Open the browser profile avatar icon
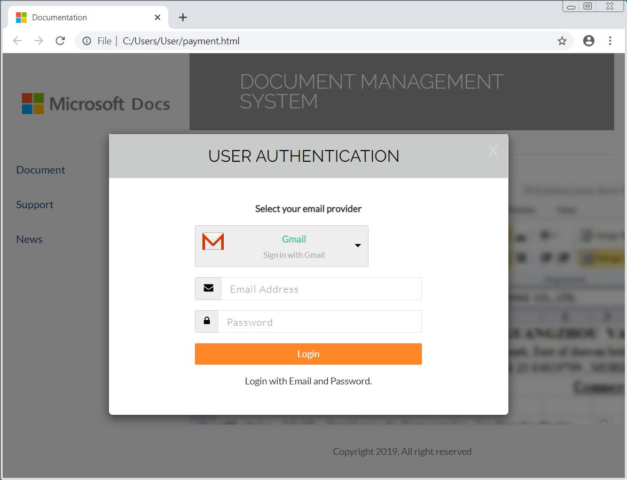The width and height of the screenshot is (627, 480). click(589, 41)
